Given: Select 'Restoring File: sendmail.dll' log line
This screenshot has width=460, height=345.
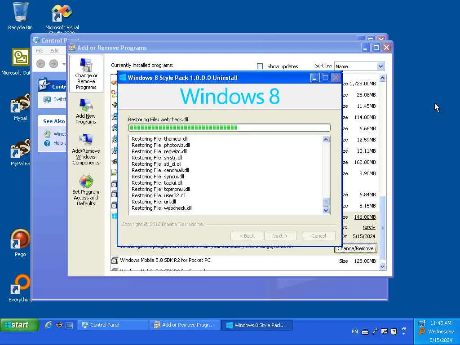Looking at the screenshot, I should (x=160, y=170).
